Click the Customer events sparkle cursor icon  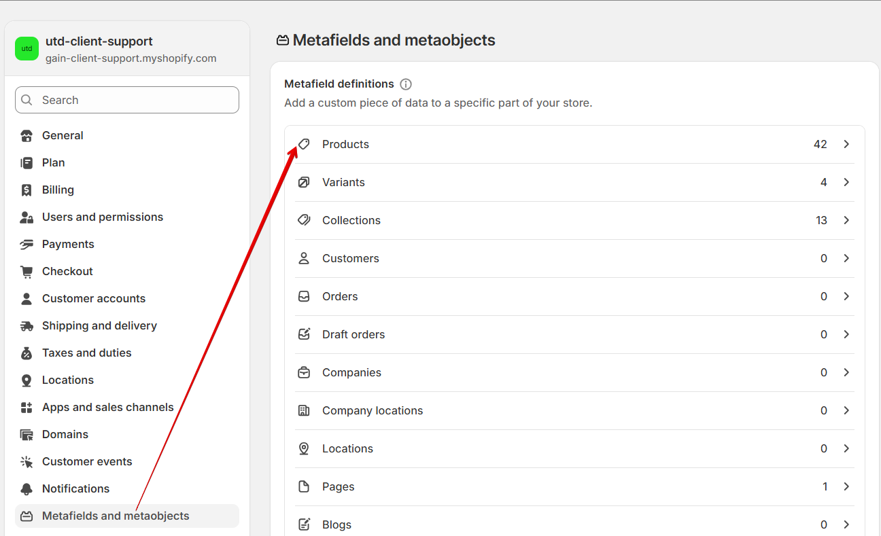[27, 462]
